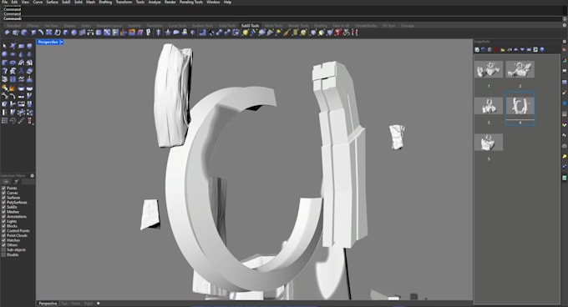The width and height of the screenshot is (568, 307).
Task: Toggle the Points selection filter checkbox
Action: coord(3,188)
